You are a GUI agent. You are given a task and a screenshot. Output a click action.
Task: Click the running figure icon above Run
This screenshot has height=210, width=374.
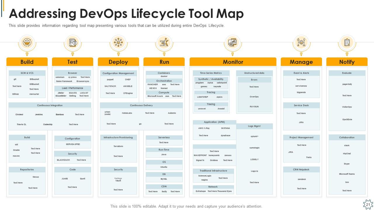(x=164, y=42)
